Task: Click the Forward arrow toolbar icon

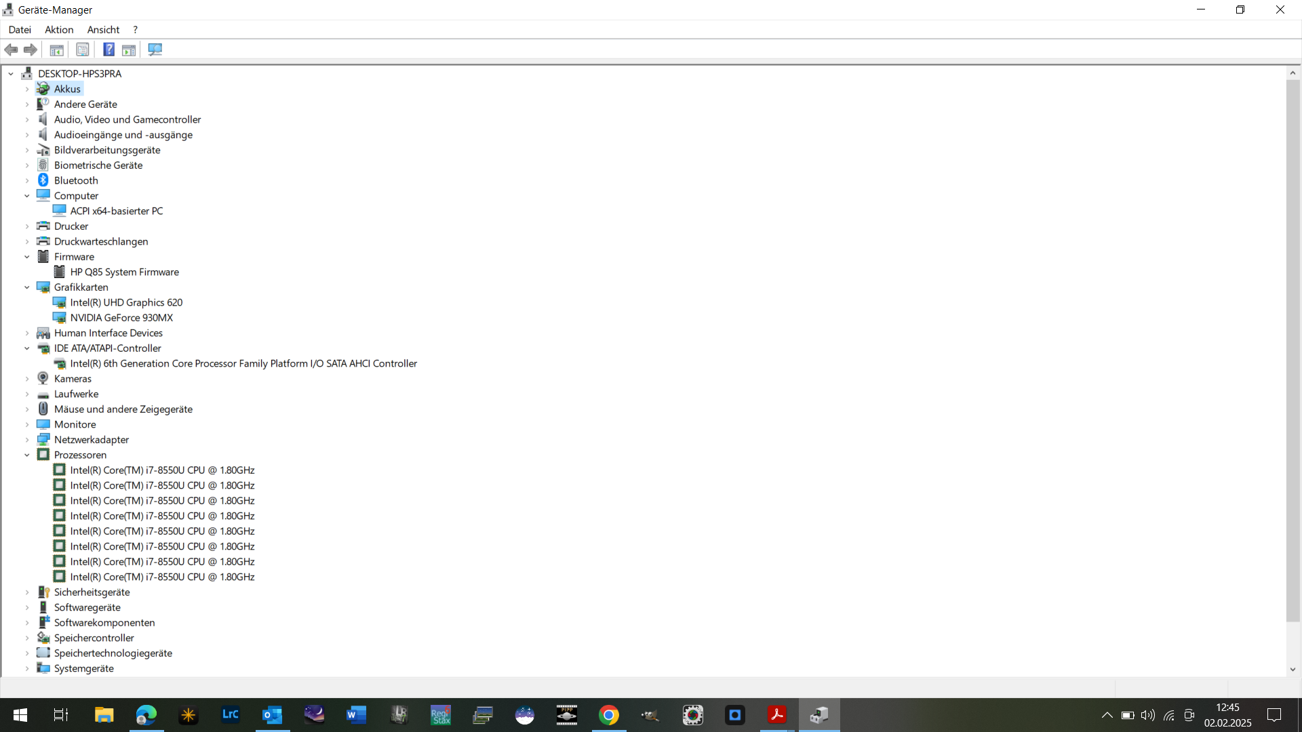Action: click(x=31, y=49)
